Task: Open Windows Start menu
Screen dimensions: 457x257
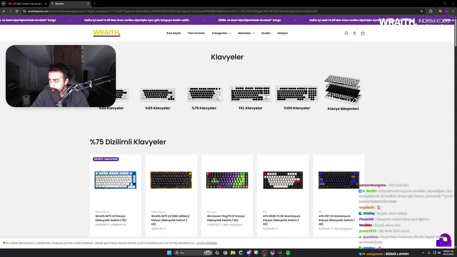Action: click(x=169, y=253)
